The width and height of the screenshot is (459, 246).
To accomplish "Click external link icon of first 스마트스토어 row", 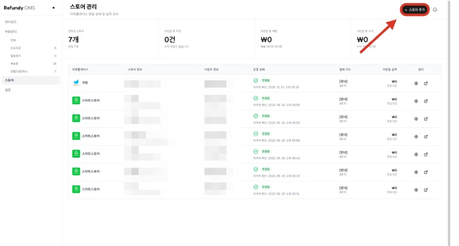I will click(x=426, y=101).
